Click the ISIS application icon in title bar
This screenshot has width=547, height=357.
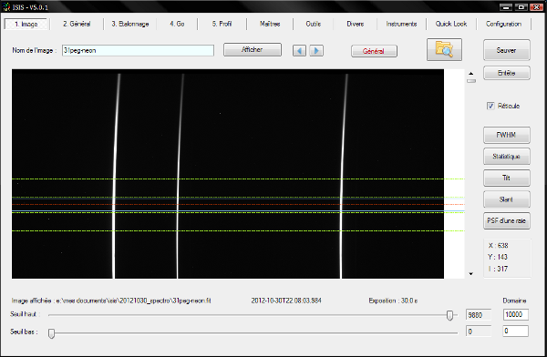pyautogui.click(x=6, y=7)
